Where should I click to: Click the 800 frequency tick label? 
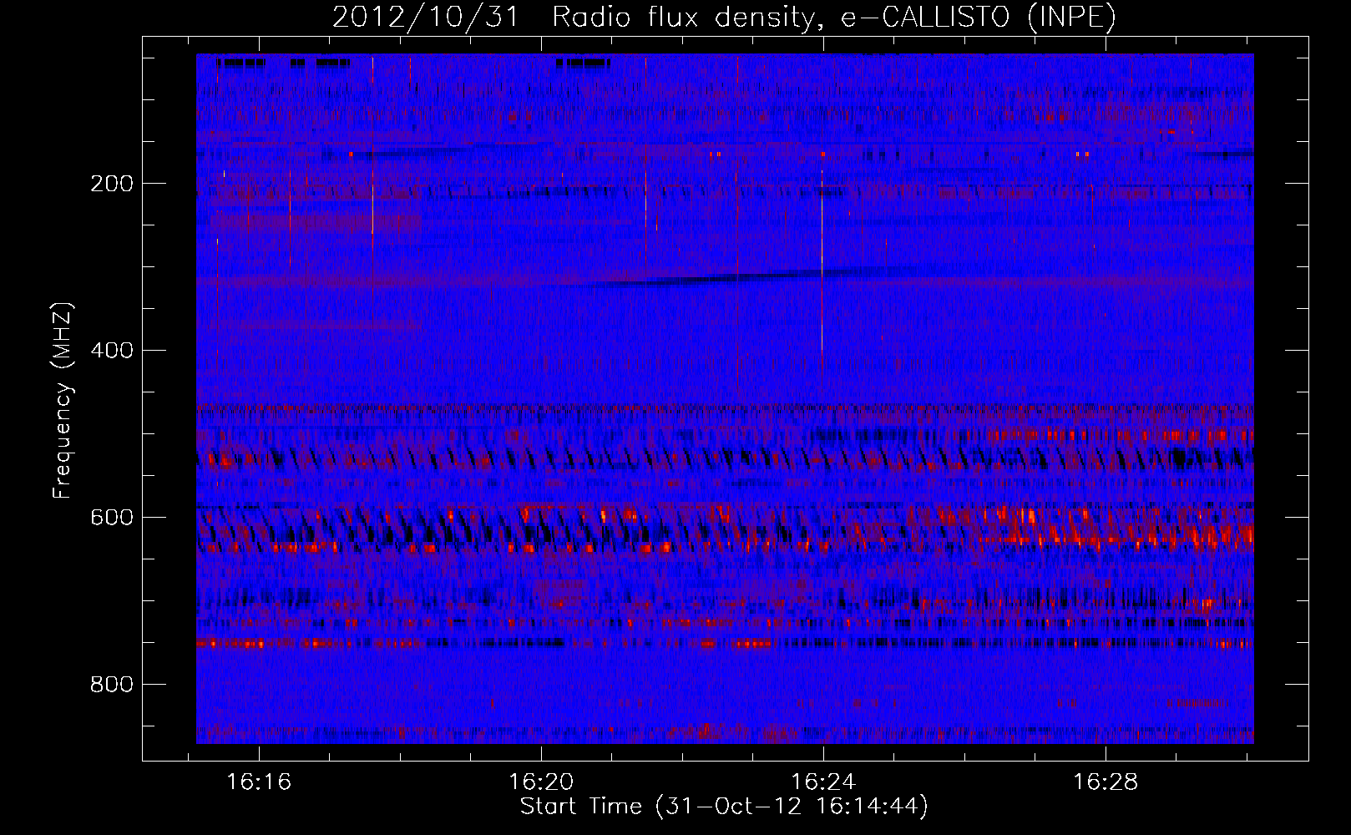(x=111, y=685)
